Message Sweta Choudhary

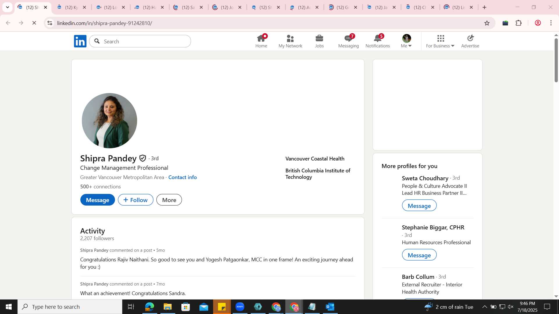click(419, 206)
